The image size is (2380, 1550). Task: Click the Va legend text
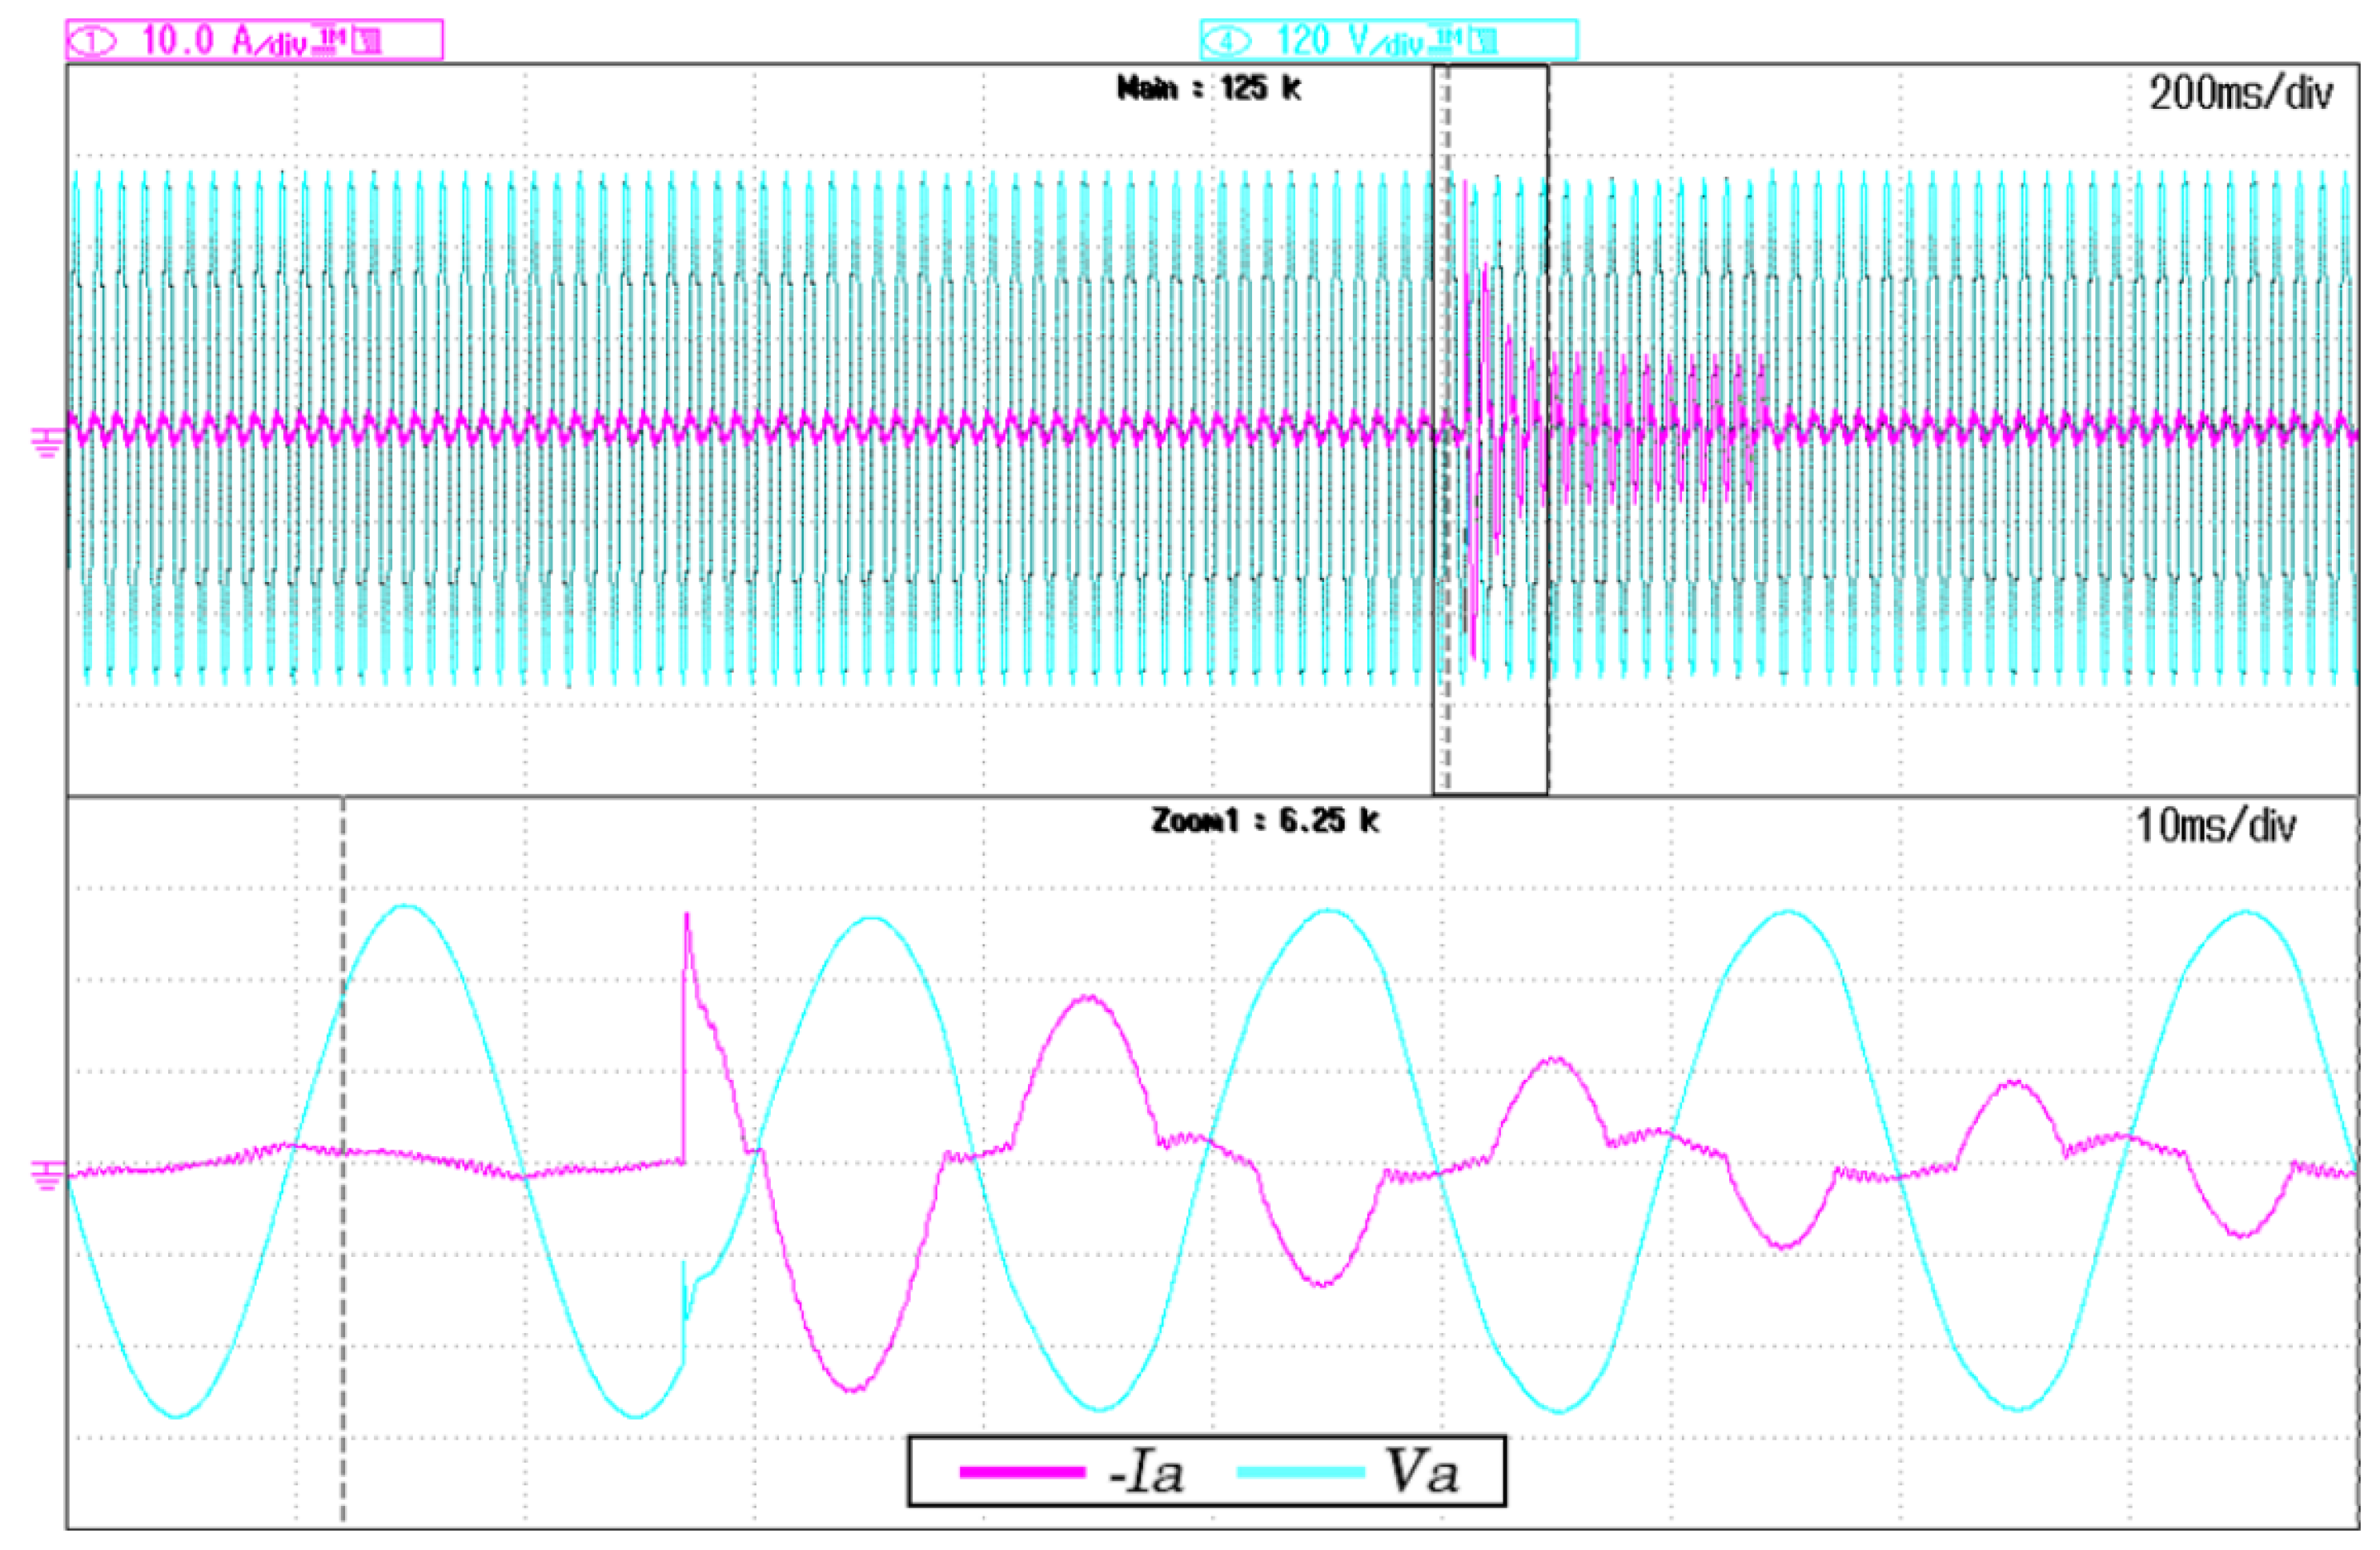click(x=1421, y=1472)
